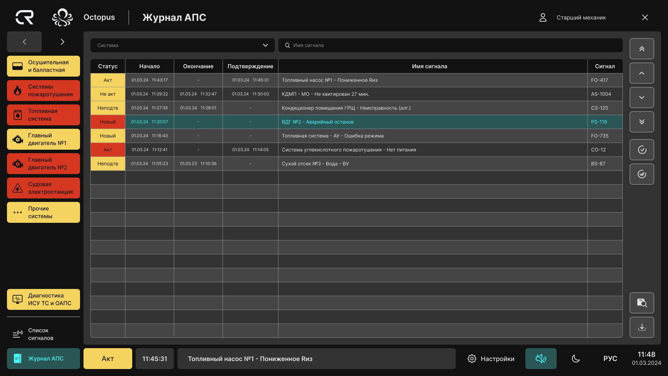This screenshot has height=376, width=668.
Task: Select row КДМП - МО - Не квитирован
Action: [357, 94]
